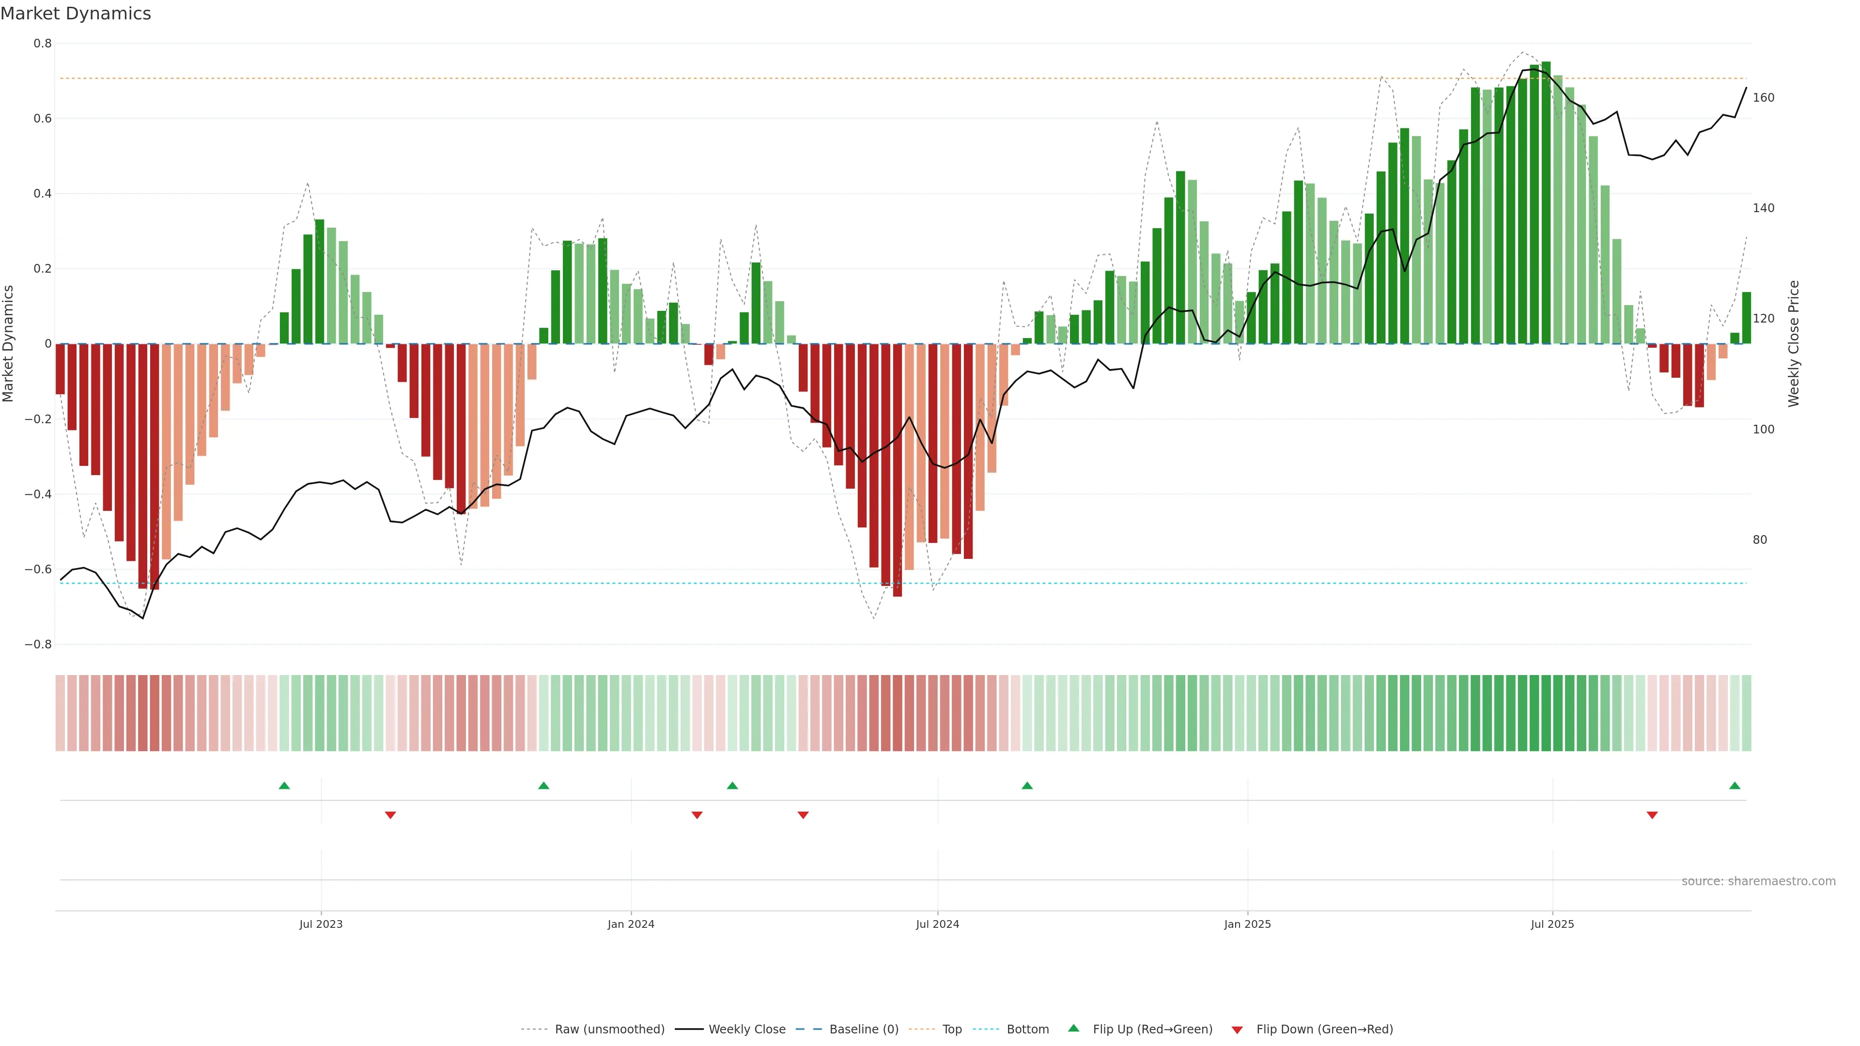
Task: Click the Jul 2023 x-axis label
Action: tap(321, 924)
